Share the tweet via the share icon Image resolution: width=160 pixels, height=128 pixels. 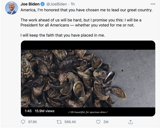click(x=131, y=122)
